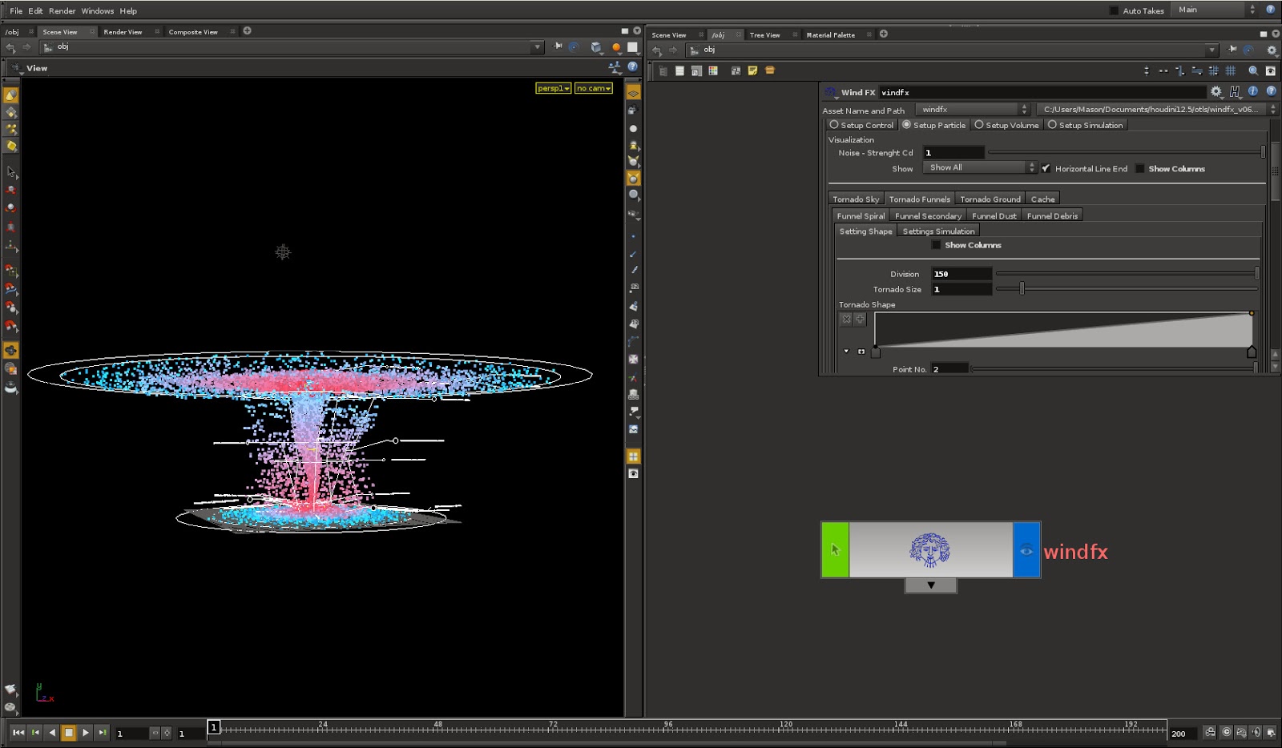The image size is (1282, 748).
Task: Expand the scene view obj path dropdown
Action: coord(538,47)
